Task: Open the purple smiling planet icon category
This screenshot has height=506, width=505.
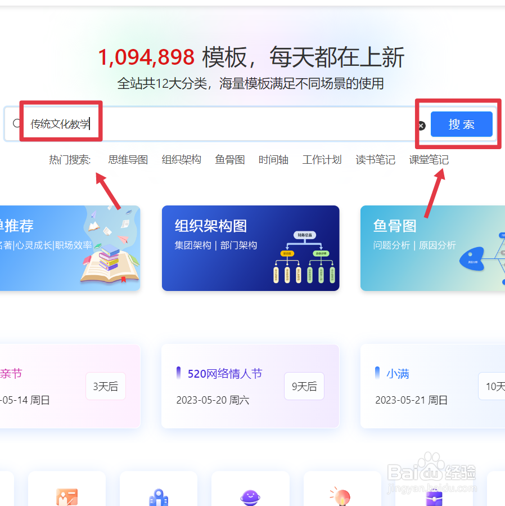Action: pyautogui.click(x=250, y=498)
